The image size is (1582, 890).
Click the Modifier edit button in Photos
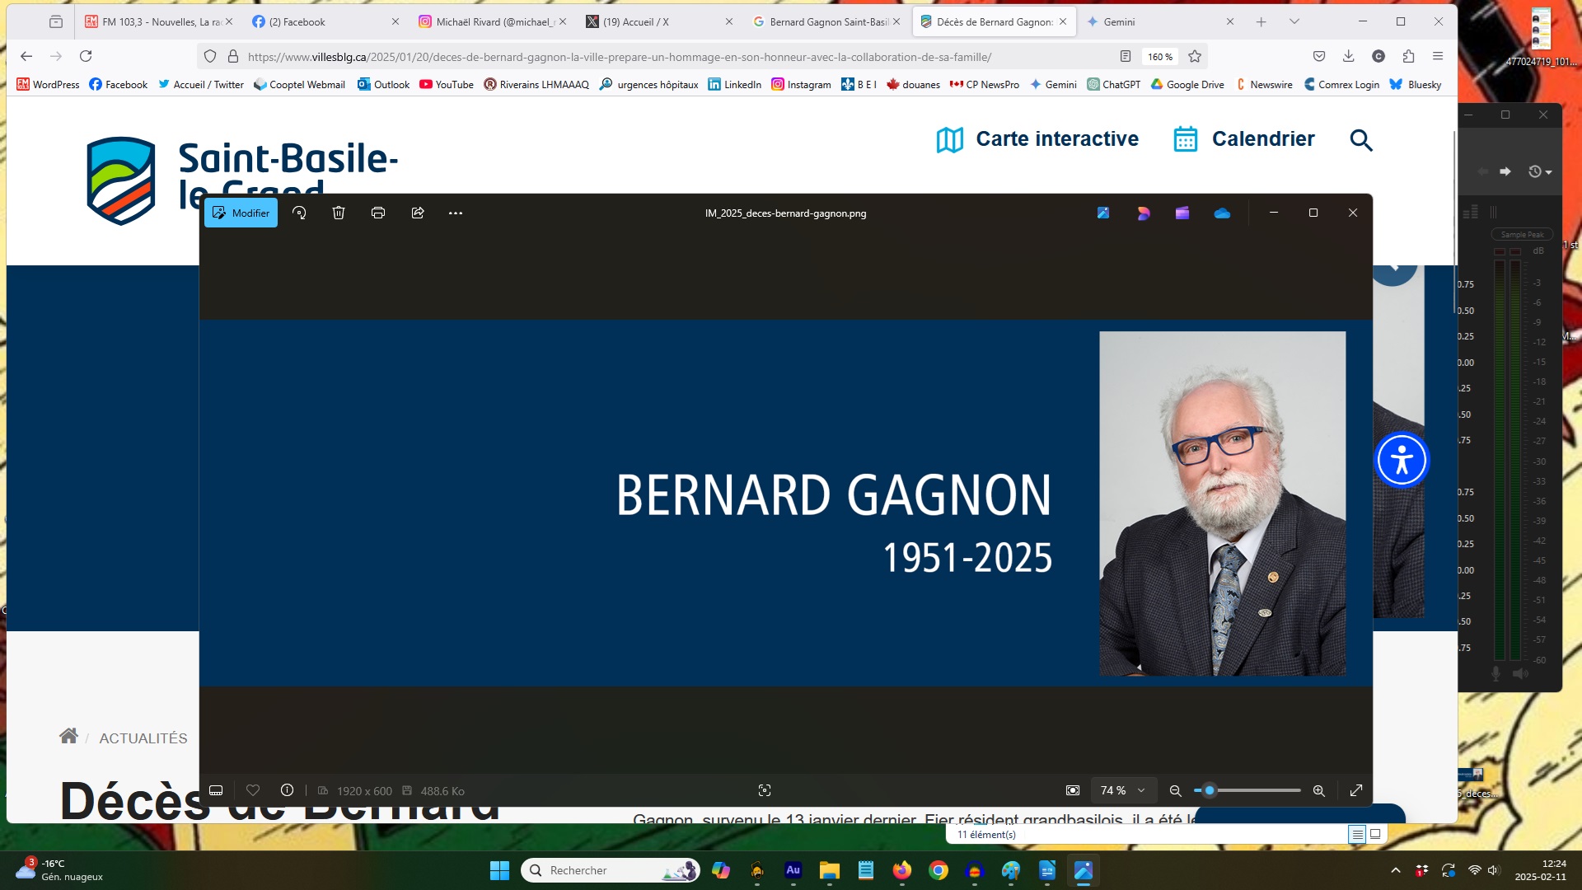(241, 213)
